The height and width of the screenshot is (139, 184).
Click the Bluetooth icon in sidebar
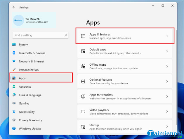coord(14,53)
